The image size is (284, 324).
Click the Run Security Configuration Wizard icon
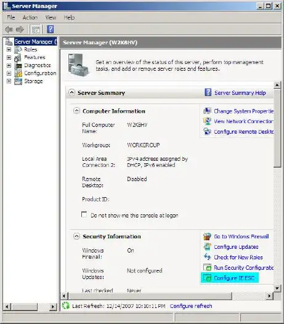(208, 267)
